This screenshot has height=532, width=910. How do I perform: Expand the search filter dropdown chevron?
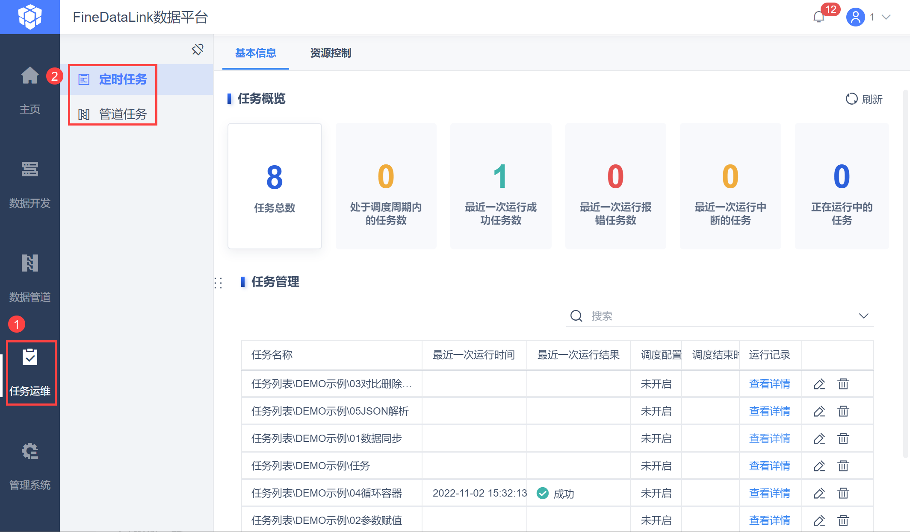click(x=863, y=316)
